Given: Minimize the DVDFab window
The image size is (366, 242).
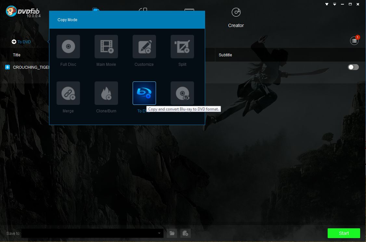Looking at the screenshot, I should click(x=342, y=4).
